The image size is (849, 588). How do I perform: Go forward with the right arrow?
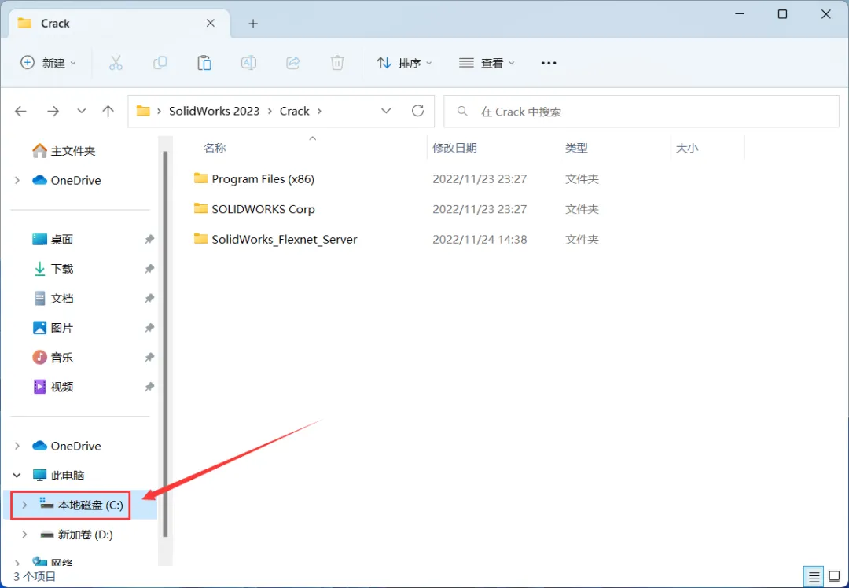point(53,112)
